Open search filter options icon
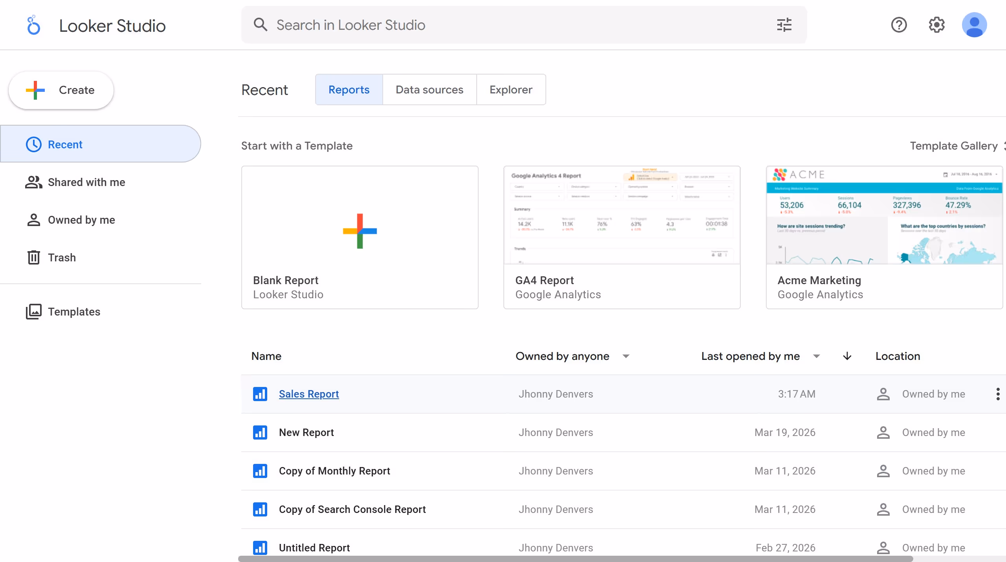 coord(784,25)
